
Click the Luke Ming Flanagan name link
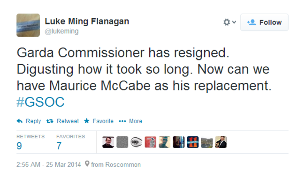pyautogui.click(x=87, y=22)
